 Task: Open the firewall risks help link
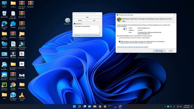[x=132, y=47]
